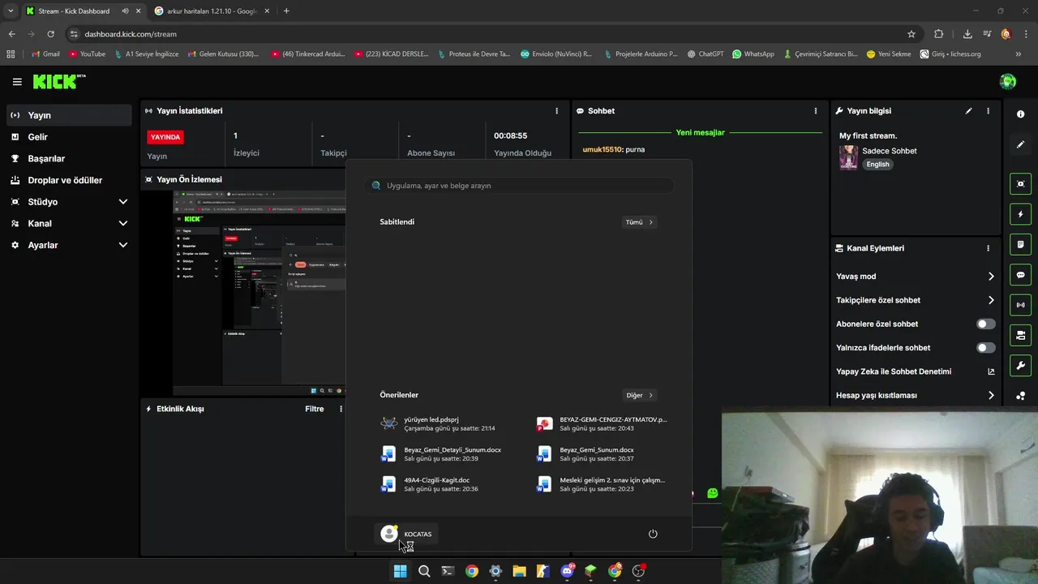Show all pinned apps with Tümü
Image resolution: width=1038 pixels, height=584 pixels.
(x=639, y=222)
